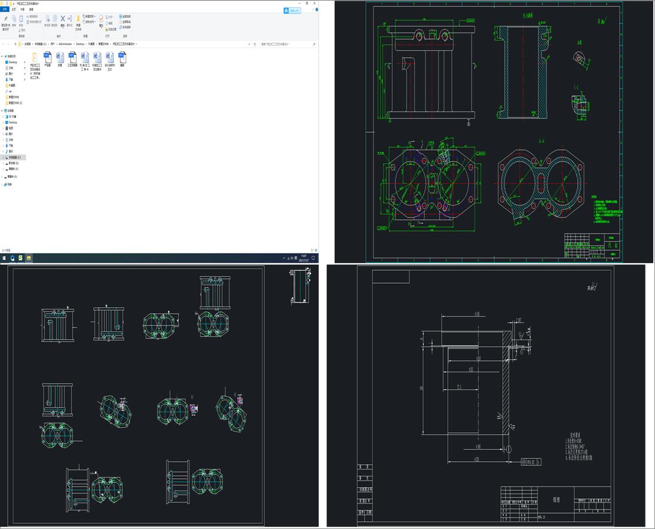Switch to the View ribbon tab

tap(31, 9)
